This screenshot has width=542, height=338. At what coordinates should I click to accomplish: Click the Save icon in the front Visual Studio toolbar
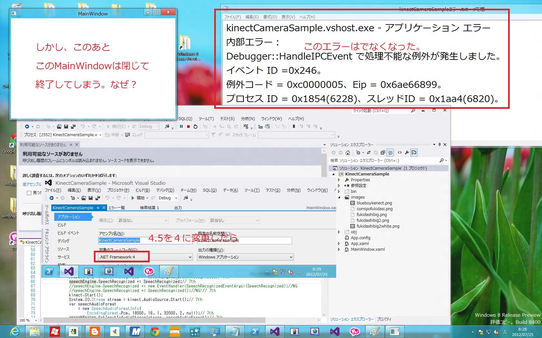click(x=91, y=198)
